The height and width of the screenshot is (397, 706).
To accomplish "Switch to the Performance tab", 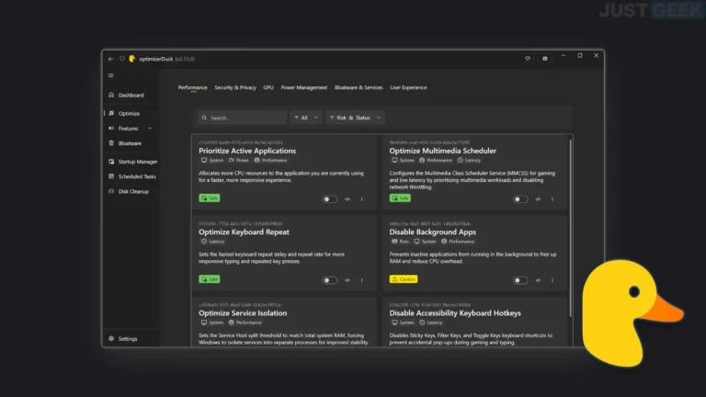I will [193, 87].
